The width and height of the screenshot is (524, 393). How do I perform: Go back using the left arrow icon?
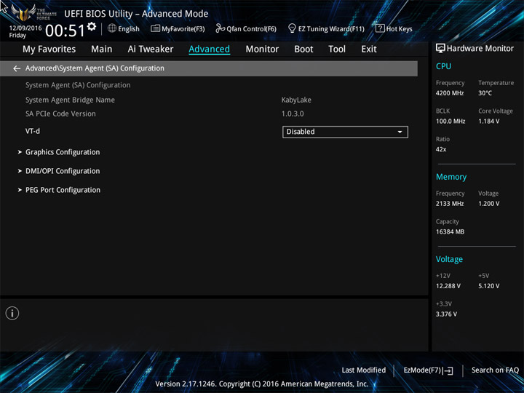[17, 68]
